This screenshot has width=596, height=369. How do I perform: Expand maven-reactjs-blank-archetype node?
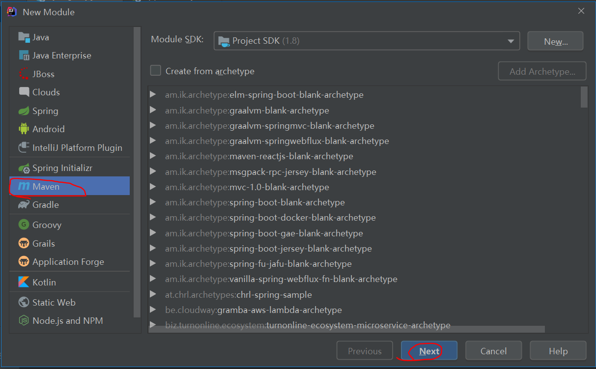point(153,156)
